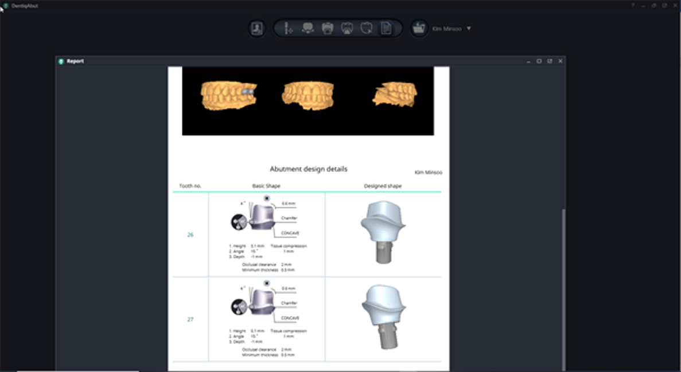The image size is (681, 372).
Task: Click the Kim Minsoo user name in the toolbar
Action: [446, 29]
